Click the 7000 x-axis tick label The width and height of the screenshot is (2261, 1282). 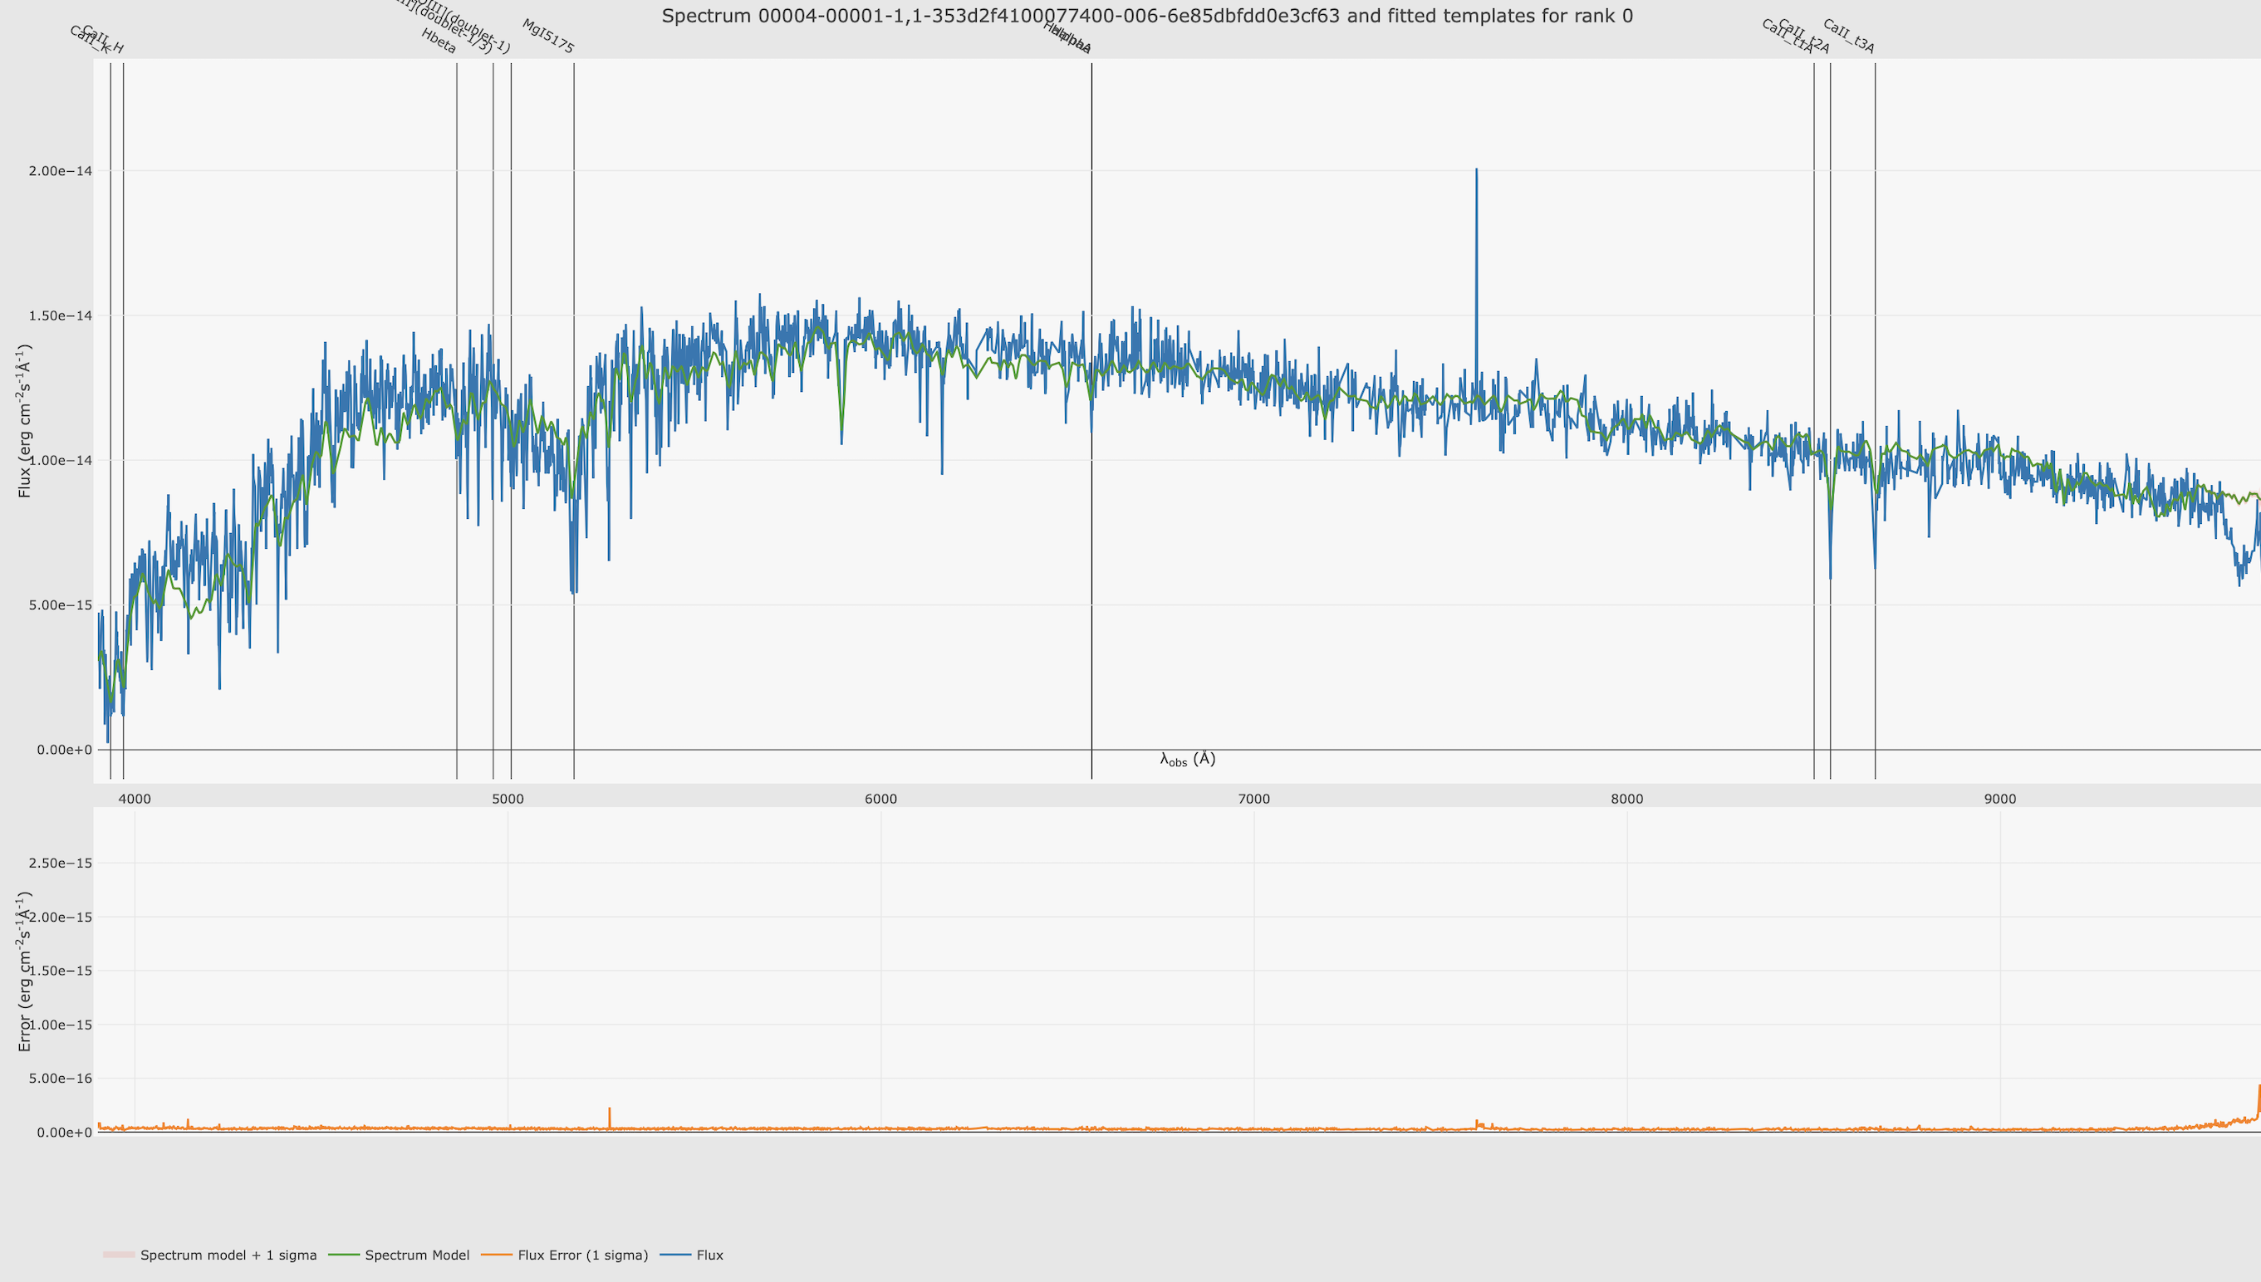click(x=1253, y=800)
